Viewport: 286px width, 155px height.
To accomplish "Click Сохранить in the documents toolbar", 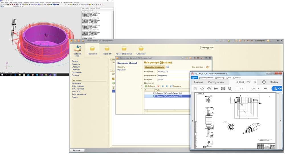I will pyautogui.click(x=175, y=86).
